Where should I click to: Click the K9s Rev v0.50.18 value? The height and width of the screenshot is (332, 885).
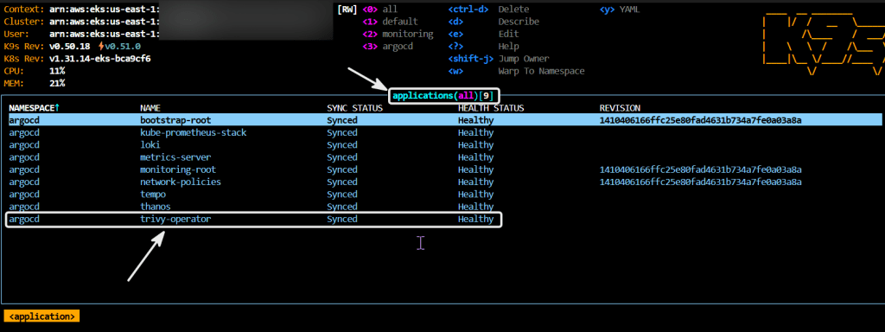click(x=70, y=47)
